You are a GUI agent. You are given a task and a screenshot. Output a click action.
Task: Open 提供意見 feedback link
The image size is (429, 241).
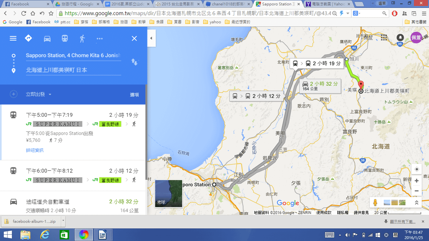361,212
